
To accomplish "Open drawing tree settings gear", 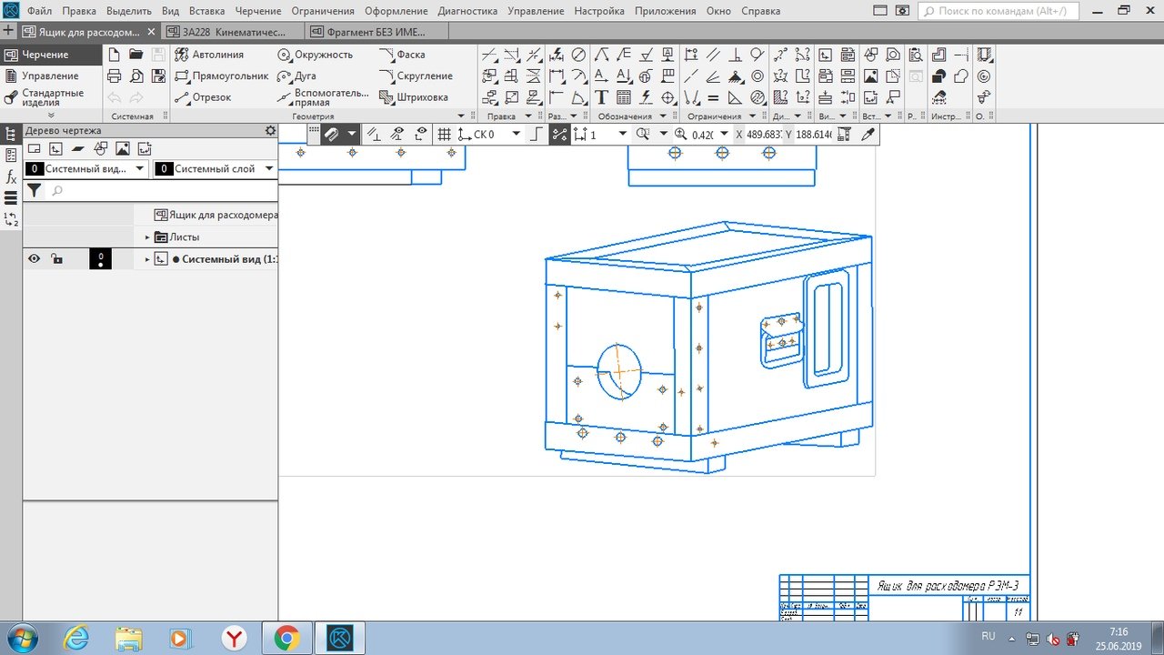I will click(x=270, y=131).
